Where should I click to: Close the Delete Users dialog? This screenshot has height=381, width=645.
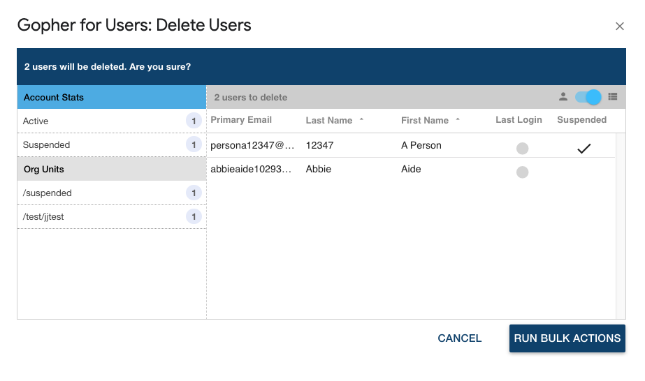[619, 27]
